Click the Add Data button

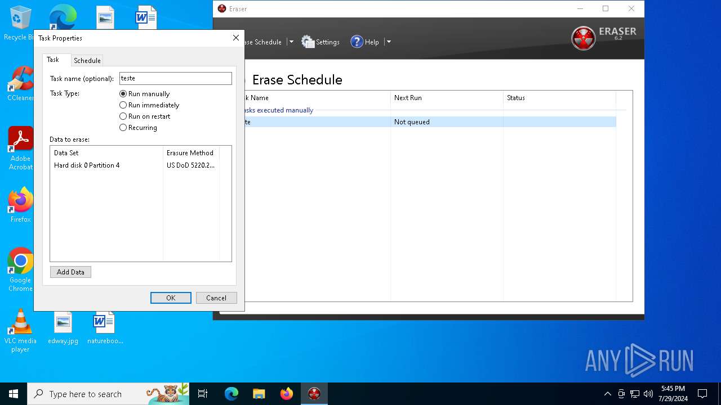70,272
